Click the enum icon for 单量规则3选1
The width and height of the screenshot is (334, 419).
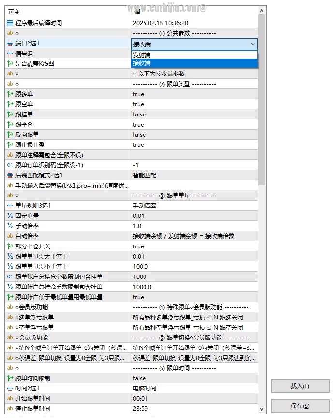tap(10, 206)
